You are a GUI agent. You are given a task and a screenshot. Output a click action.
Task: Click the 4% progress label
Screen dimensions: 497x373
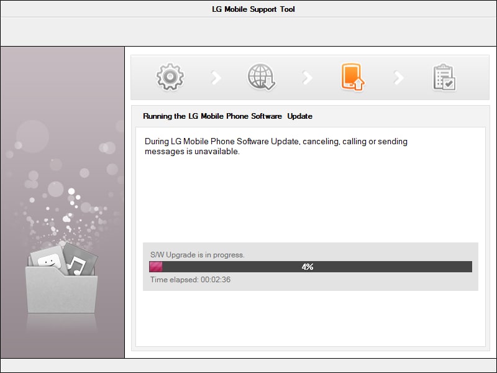click(308, 267)
